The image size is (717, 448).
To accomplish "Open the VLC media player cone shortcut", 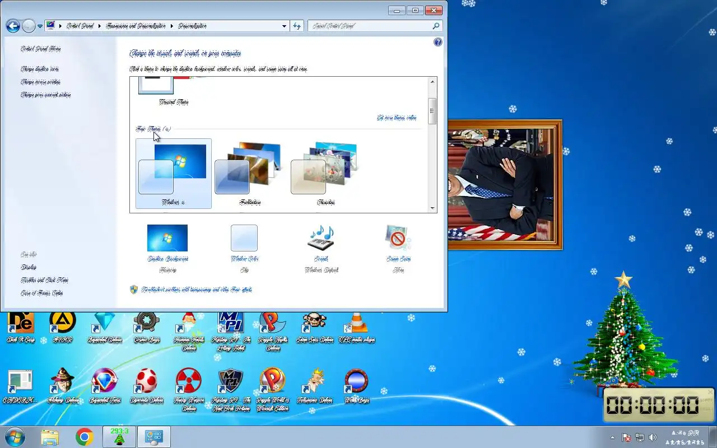I will click(357, 327).
